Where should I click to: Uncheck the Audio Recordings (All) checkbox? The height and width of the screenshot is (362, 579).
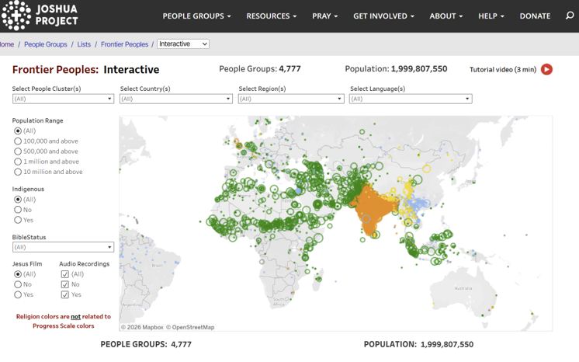point(64,274)
